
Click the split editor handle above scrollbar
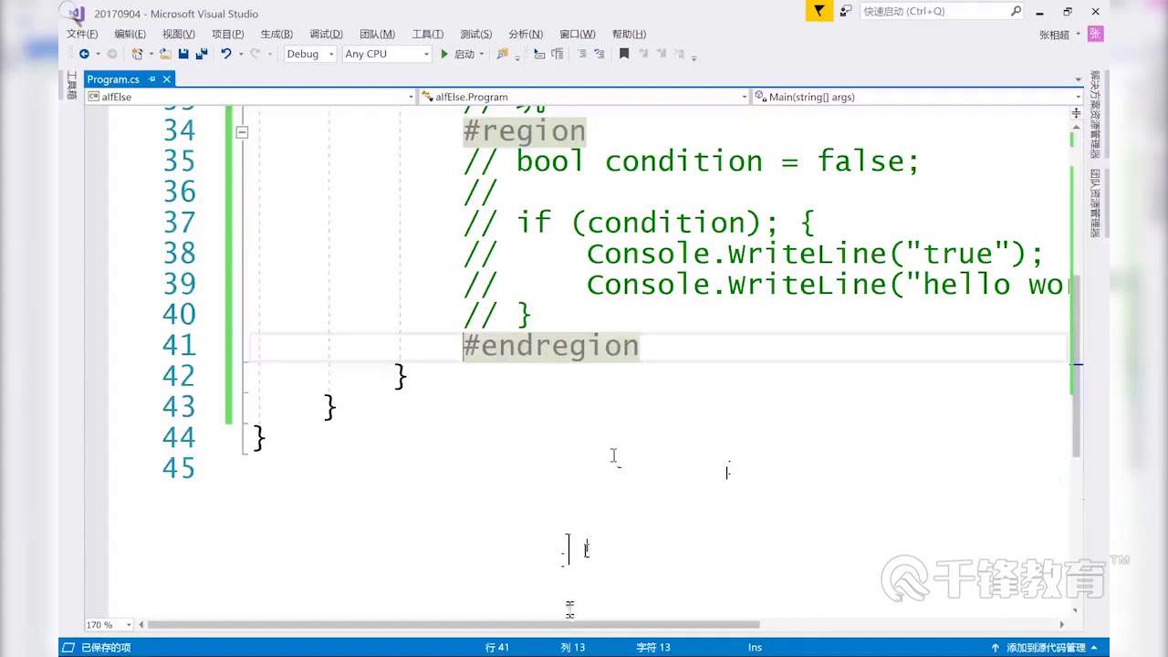[1077, 111]
